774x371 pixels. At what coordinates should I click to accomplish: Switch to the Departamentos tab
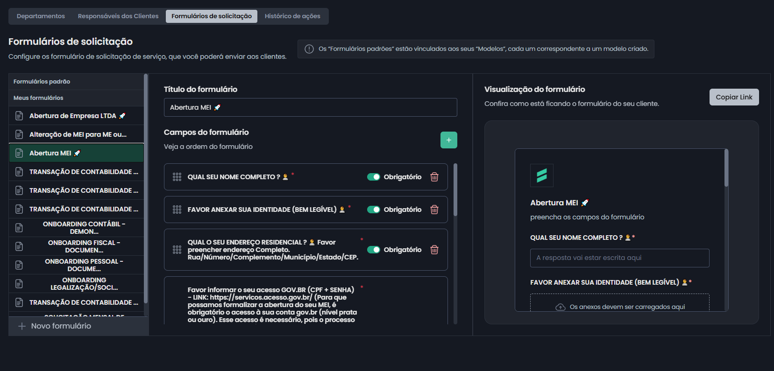tap(41, 16)
